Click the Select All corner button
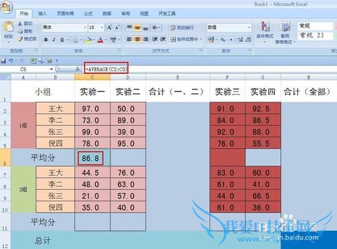Screen dimensions: 337x249 [5, 77]
